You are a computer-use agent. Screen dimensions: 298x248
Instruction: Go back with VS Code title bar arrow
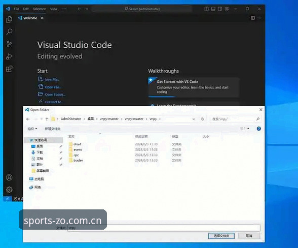pos(79,9)
